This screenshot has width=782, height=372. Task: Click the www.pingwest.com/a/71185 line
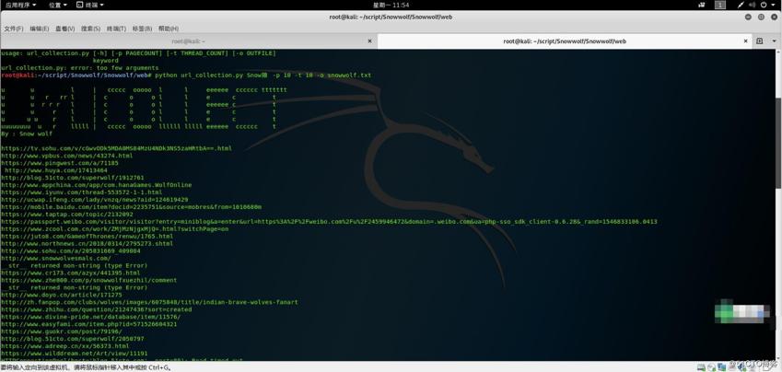(60, 163)
